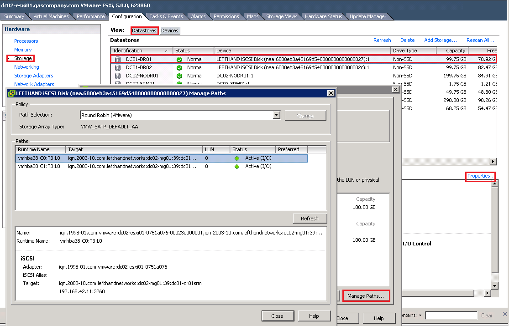
Task: Click the Manage Paths button
Action: [365, 296]
